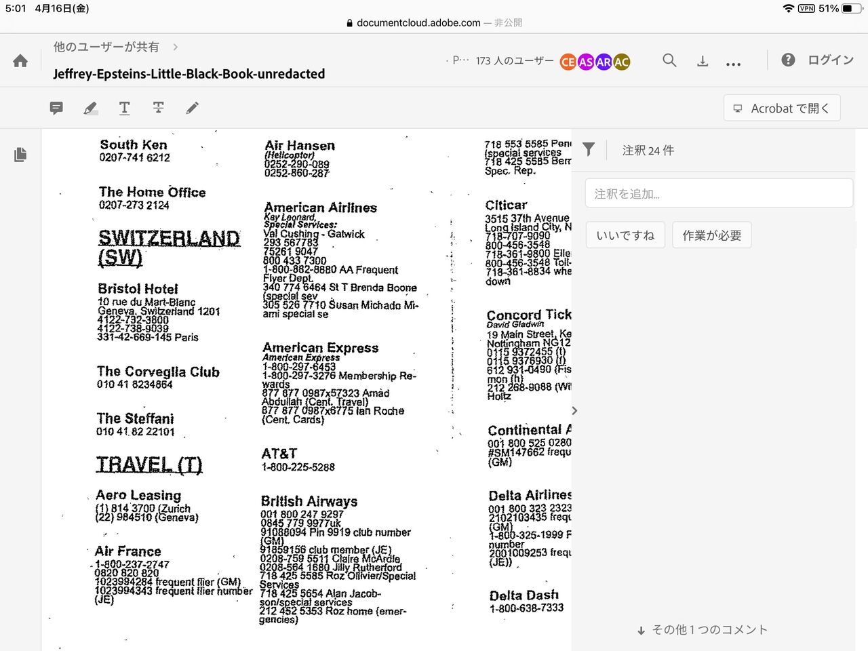Select the underline text tool
Image resolution: width=868 pixels, height=651 pixels.
click(124, 108)
